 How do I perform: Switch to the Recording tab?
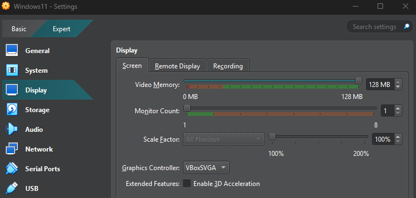(228, 66)
